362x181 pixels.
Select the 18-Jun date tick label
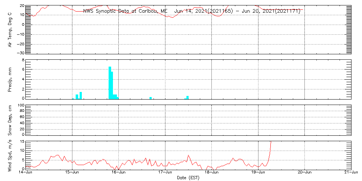point(212,173)
